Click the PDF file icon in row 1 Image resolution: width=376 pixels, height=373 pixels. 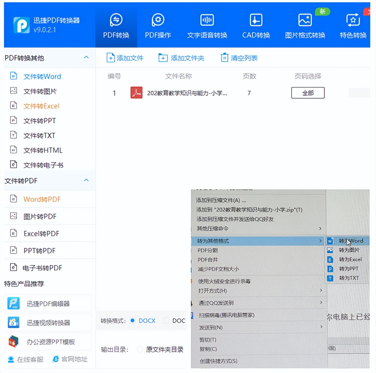[136, 93]
